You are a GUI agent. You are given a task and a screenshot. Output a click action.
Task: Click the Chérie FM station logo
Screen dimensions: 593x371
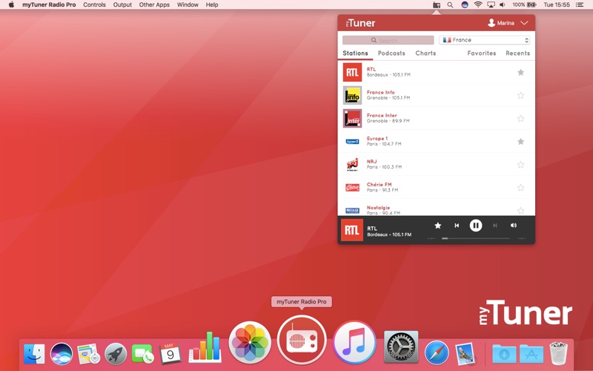coord(352,188)
